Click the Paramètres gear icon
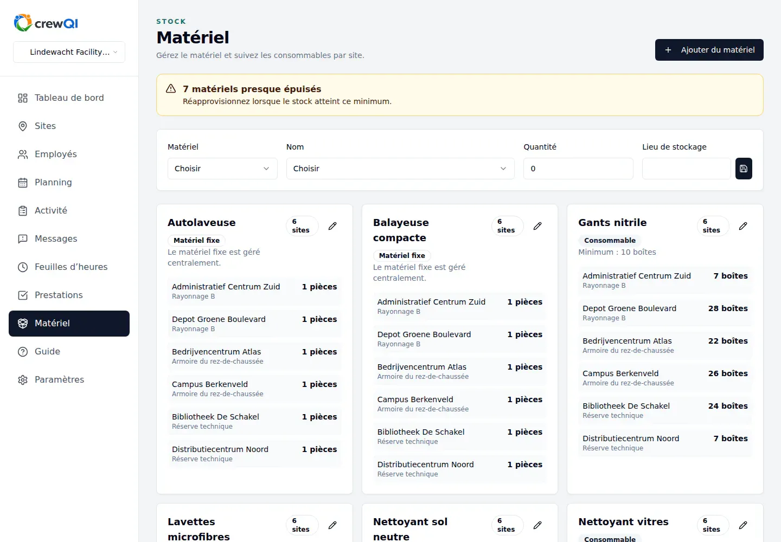The width and height of the screenshot is (781, 542). pyautogui.click(x=23, y=380)
